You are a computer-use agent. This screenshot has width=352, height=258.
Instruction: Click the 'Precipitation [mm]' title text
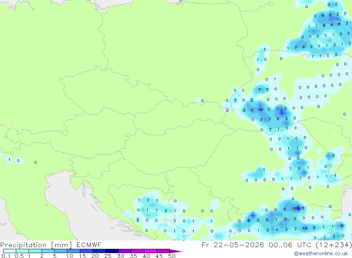36,245
